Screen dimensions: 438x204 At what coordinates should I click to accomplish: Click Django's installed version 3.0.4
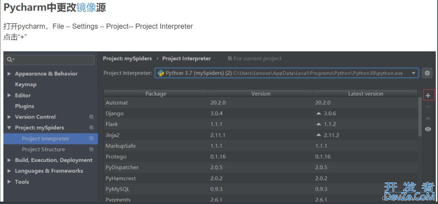[x=217, y=113]
